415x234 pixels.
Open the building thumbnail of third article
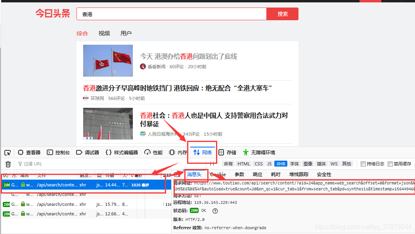pos(108,124)
